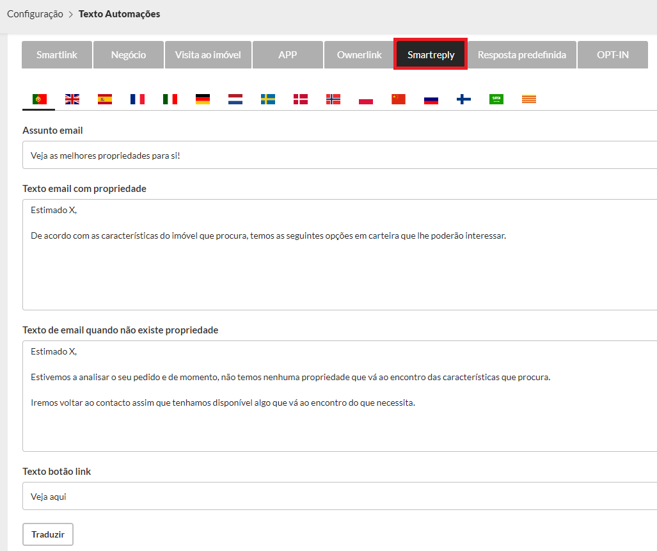Focus the Texto botão link field

click(x=340, y=496)
